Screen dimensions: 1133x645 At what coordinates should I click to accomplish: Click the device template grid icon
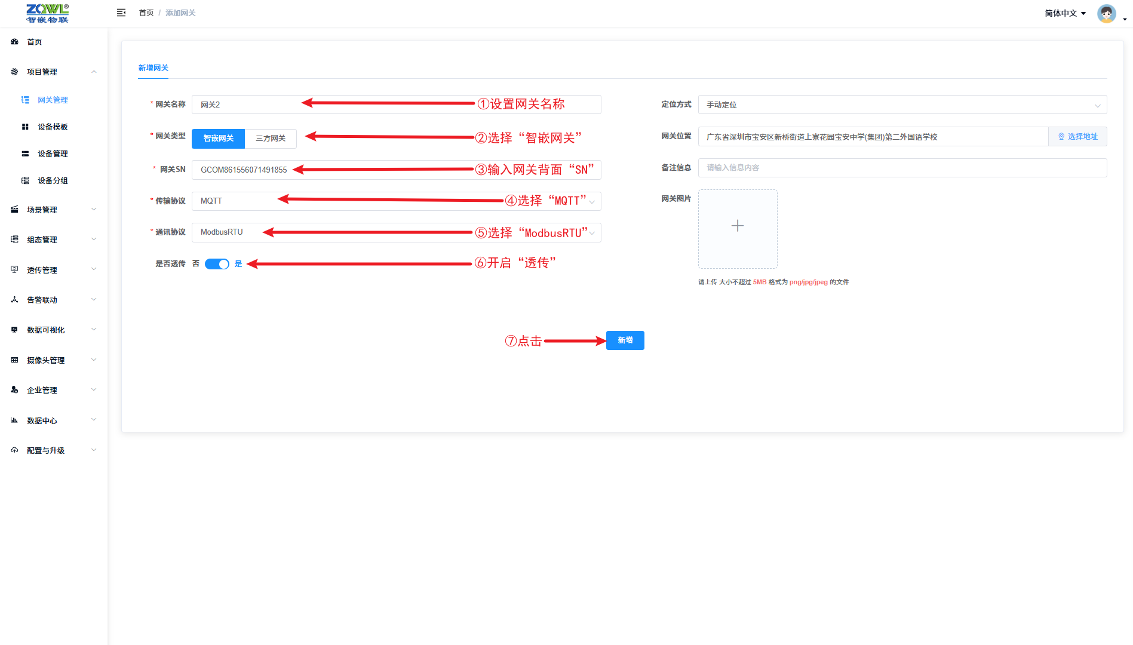point(25,127)
